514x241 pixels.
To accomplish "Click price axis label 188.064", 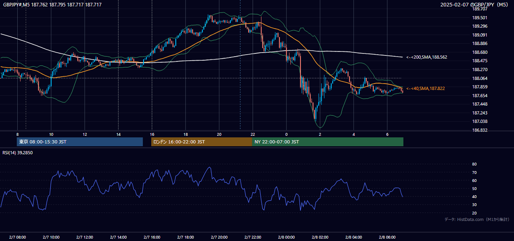I will [480, 78].
